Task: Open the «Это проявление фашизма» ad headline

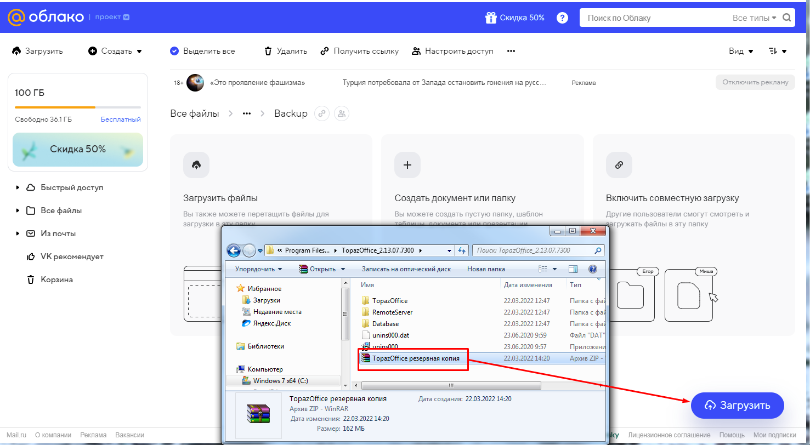Action: [x=257, y=83]
